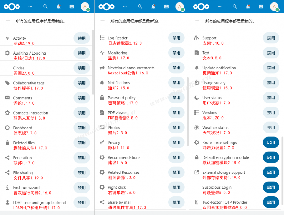The height and width of the screenshot is (215, 284).
Task: Disable the Text app
Action: click(271, 53)
